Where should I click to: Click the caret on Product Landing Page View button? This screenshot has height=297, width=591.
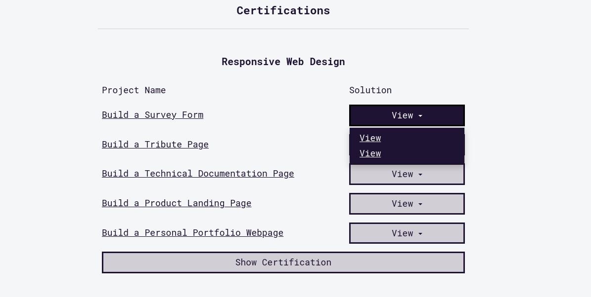(420, 204)
